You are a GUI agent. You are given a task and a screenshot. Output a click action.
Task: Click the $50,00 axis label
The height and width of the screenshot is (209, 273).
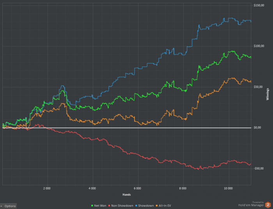click(x=258, y=87)
